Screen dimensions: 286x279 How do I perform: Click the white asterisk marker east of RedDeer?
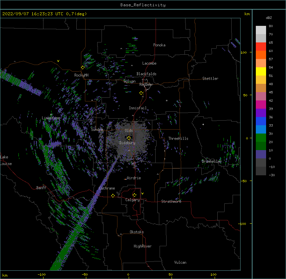[167, 100]
